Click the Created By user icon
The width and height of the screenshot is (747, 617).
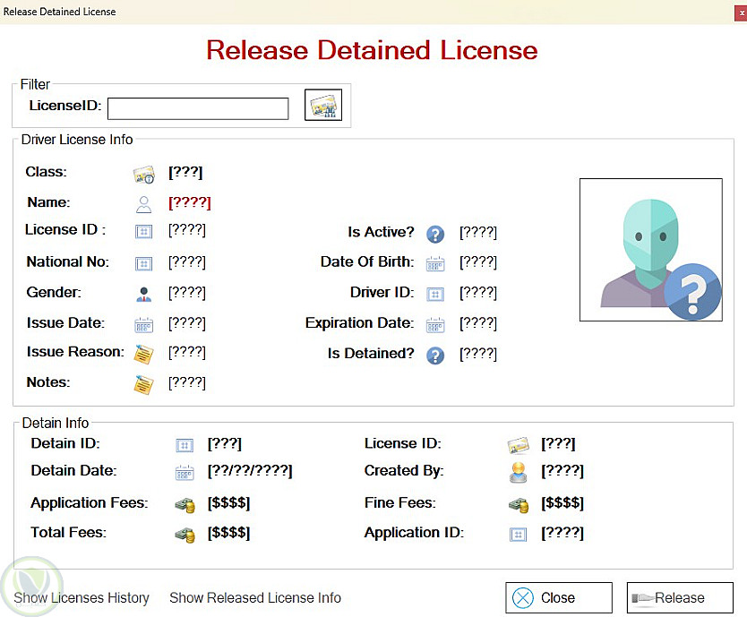pyautogui.click(x=519, y=472)
